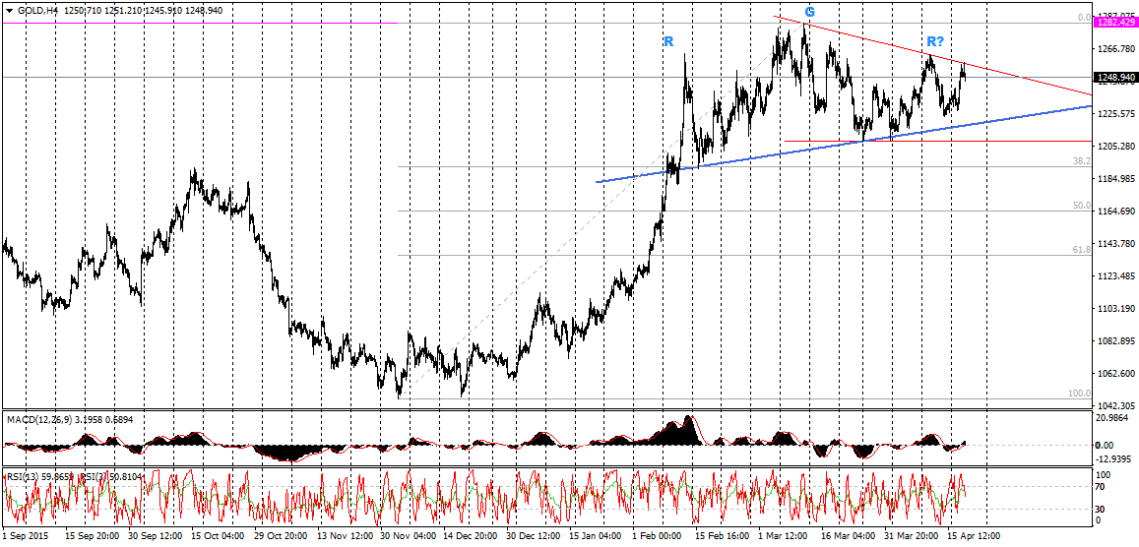The height and width of the screenshot is (547, 1139).
Task: Click the '13 Nov 12:00' time label
Action: coord(343,535)
